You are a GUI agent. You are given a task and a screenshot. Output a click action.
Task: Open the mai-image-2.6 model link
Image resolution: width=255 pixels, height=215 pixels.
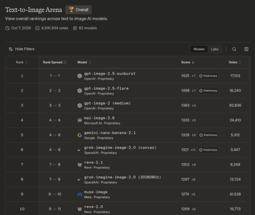coord(99,118)
